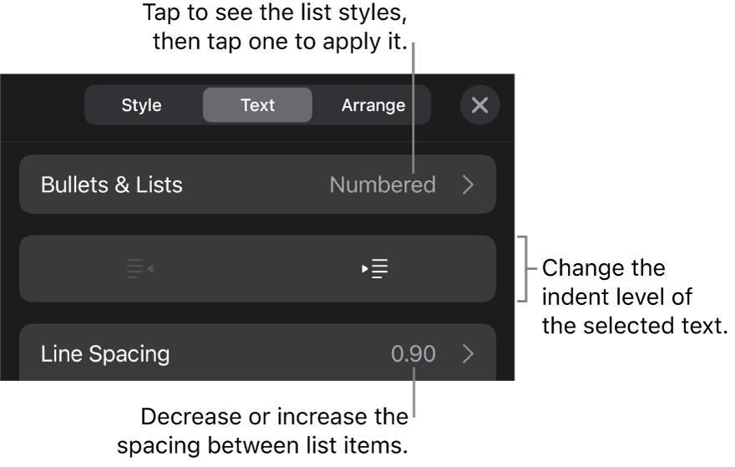
Task: Select the Text tab
Action: [x=257, y=105]
